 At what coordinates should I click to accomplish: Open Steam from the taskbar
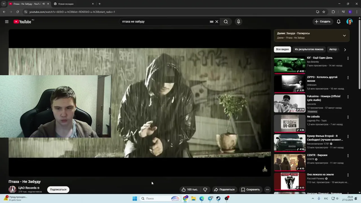point(218,198)
